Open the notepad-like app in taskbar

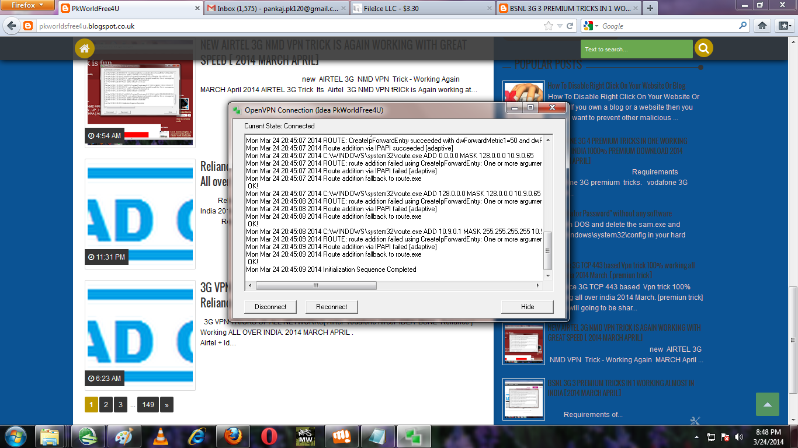[377, 436]
